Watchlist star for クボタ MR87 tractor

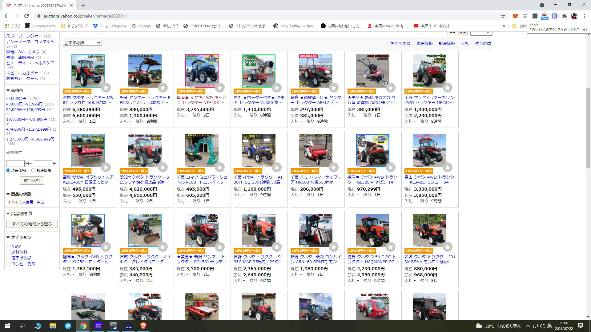pos(106,88)
